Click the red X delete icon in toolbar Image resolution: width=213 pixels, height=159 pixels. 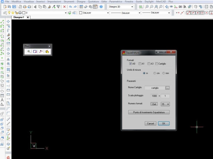tap(64, 7)
